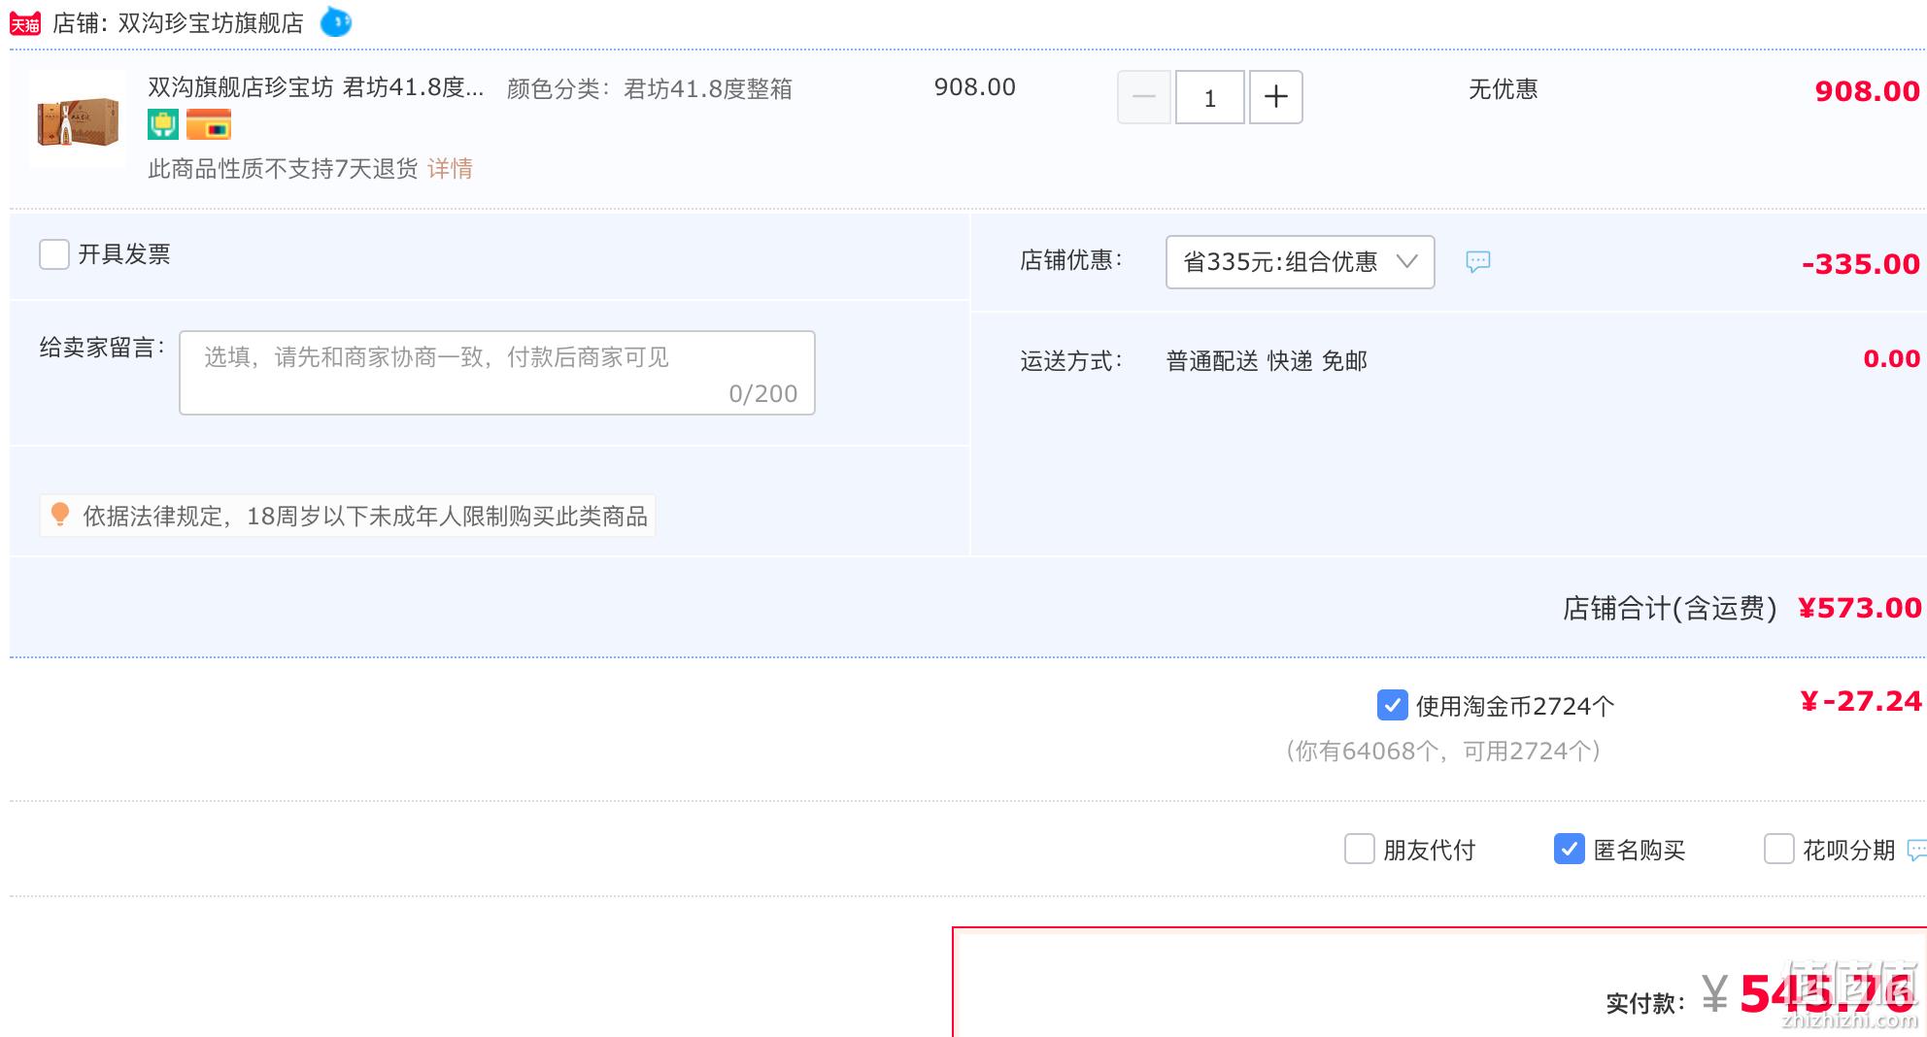Click the lightbulb age restriction notice icon
1927x1037 pixels.
pos(60,516)
